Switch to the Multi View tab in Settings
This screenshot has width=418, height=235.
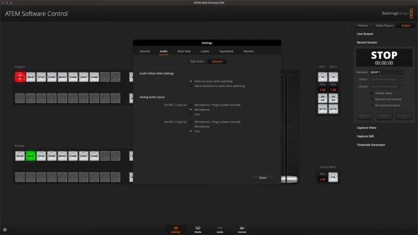point(184,51)
